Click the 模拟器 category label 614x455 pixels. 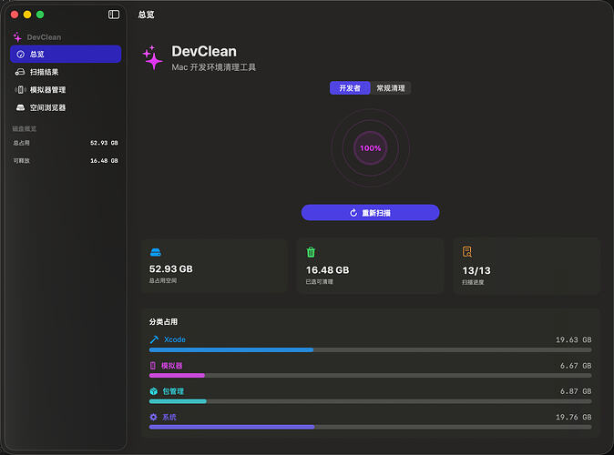172,366
